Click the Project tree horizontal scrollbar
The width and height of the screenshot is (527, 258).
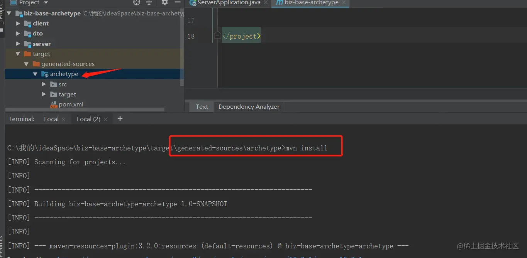85,110
